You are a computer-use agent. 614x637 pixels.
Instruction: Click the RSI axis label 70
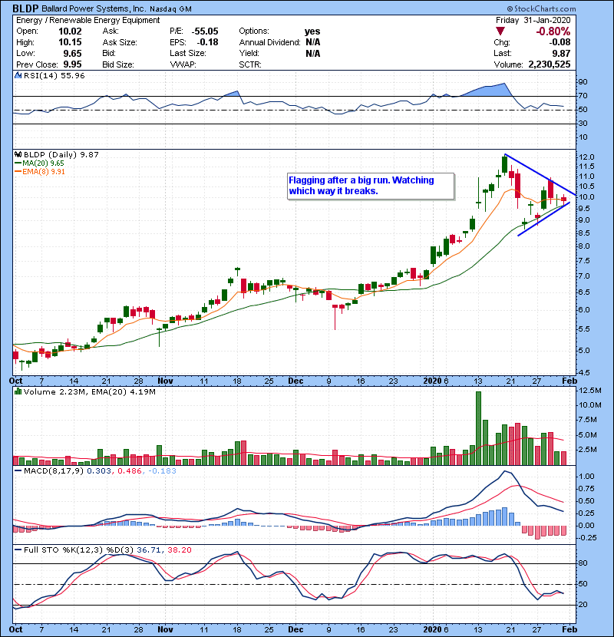point(583,96)
